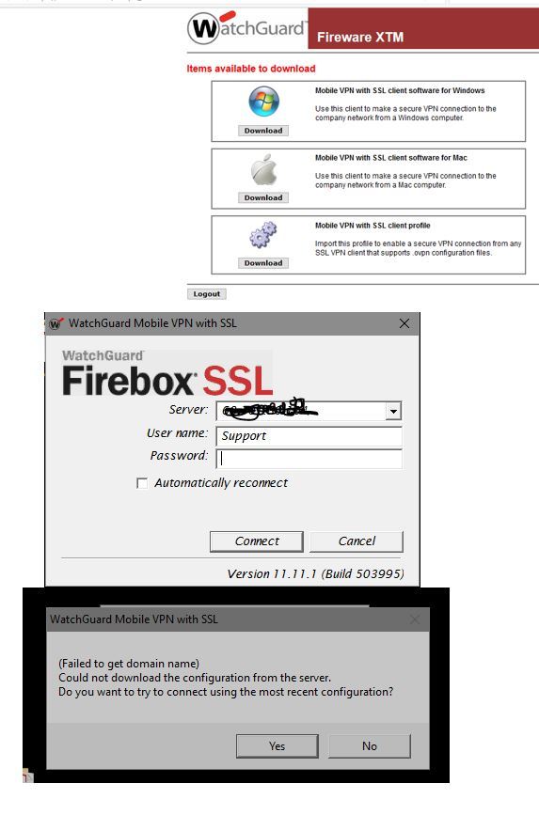This screenshot has height=815, width=539.
Task: Log out of the Fireware XTM portal
Action: point(207,294)
